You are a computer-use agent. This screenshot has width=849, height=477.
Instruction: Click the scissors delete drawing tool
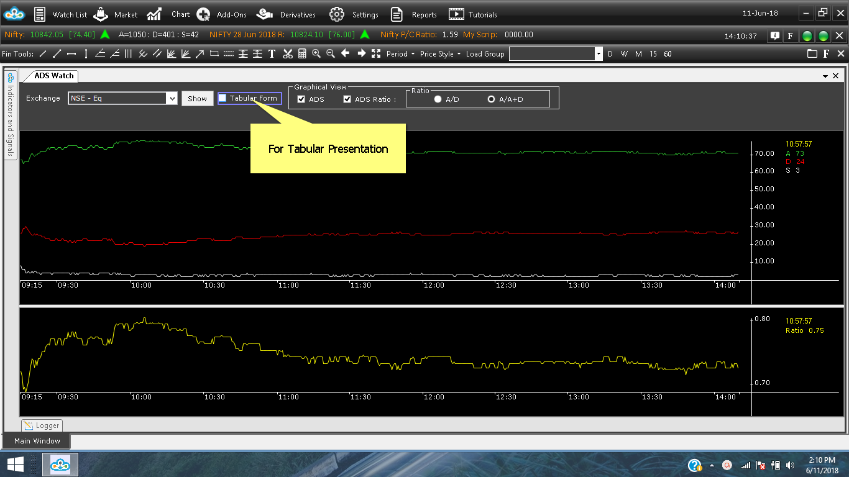click(x=287, y=54)
